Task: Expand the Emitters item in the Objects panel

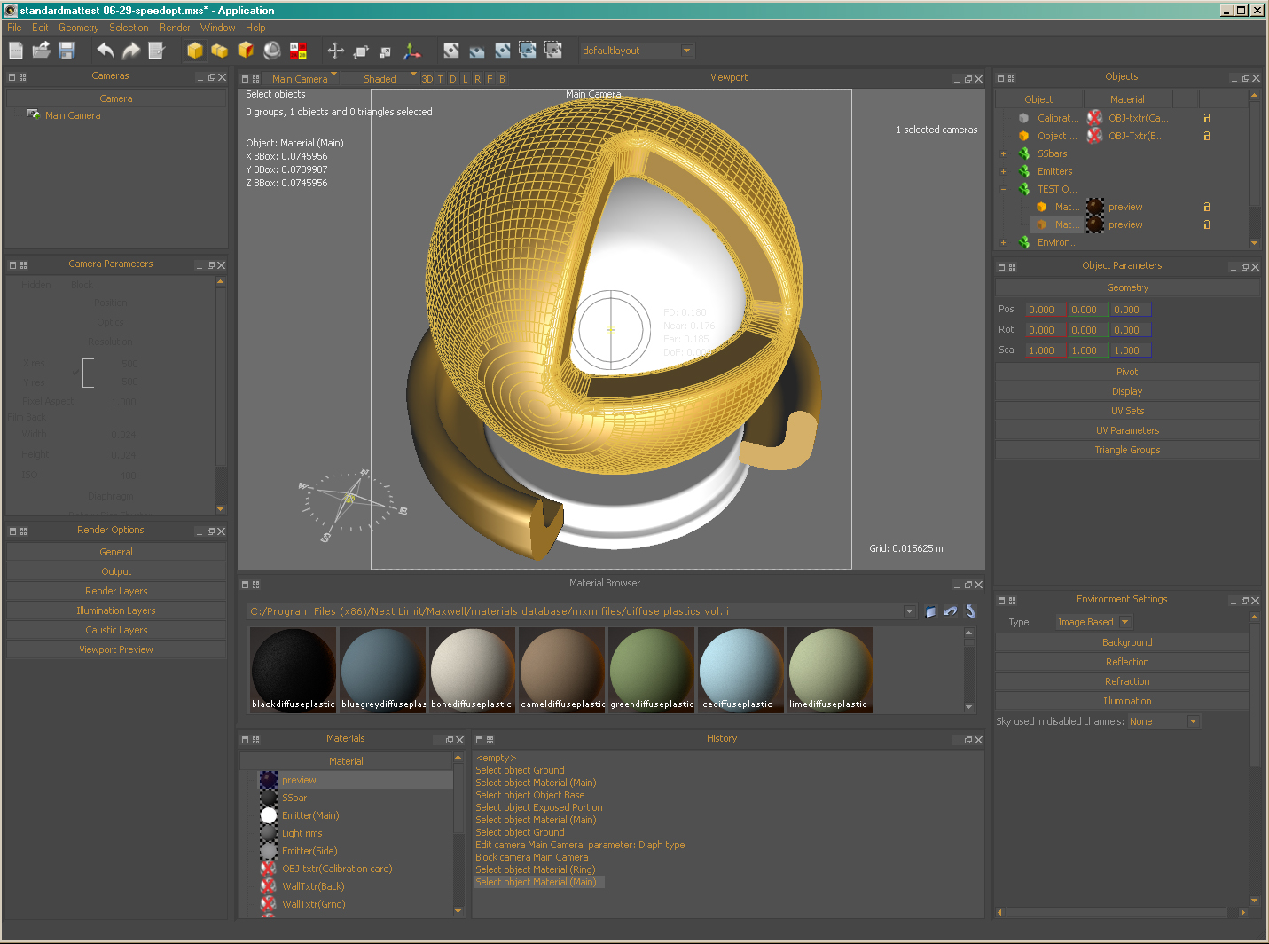Action: [1003, 170]
